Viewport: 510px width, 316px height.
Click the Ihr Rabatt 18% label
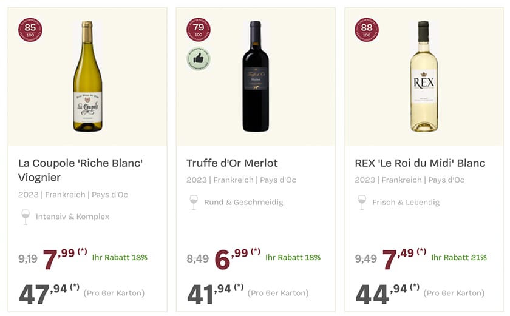tap(293, 257)
